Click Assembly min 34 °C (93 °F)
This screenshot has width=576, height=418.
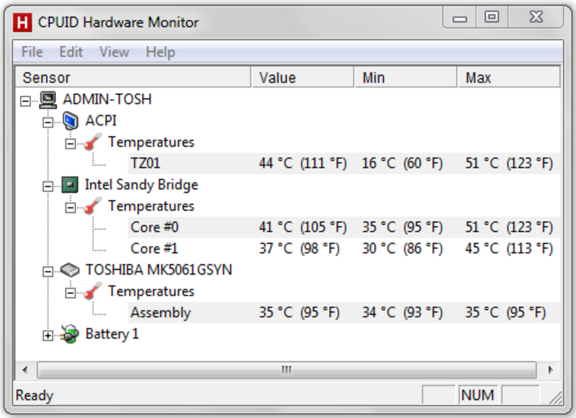(x=402, y=313)
